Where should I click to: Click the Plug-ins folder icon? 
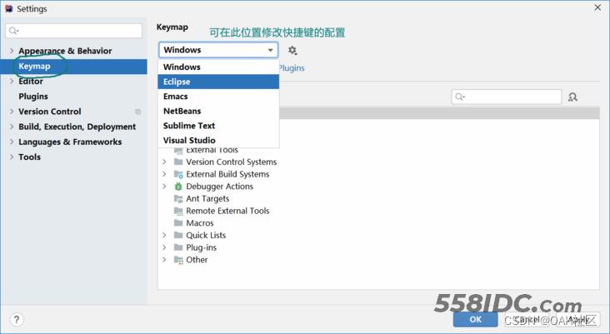[x=178, y=247]
